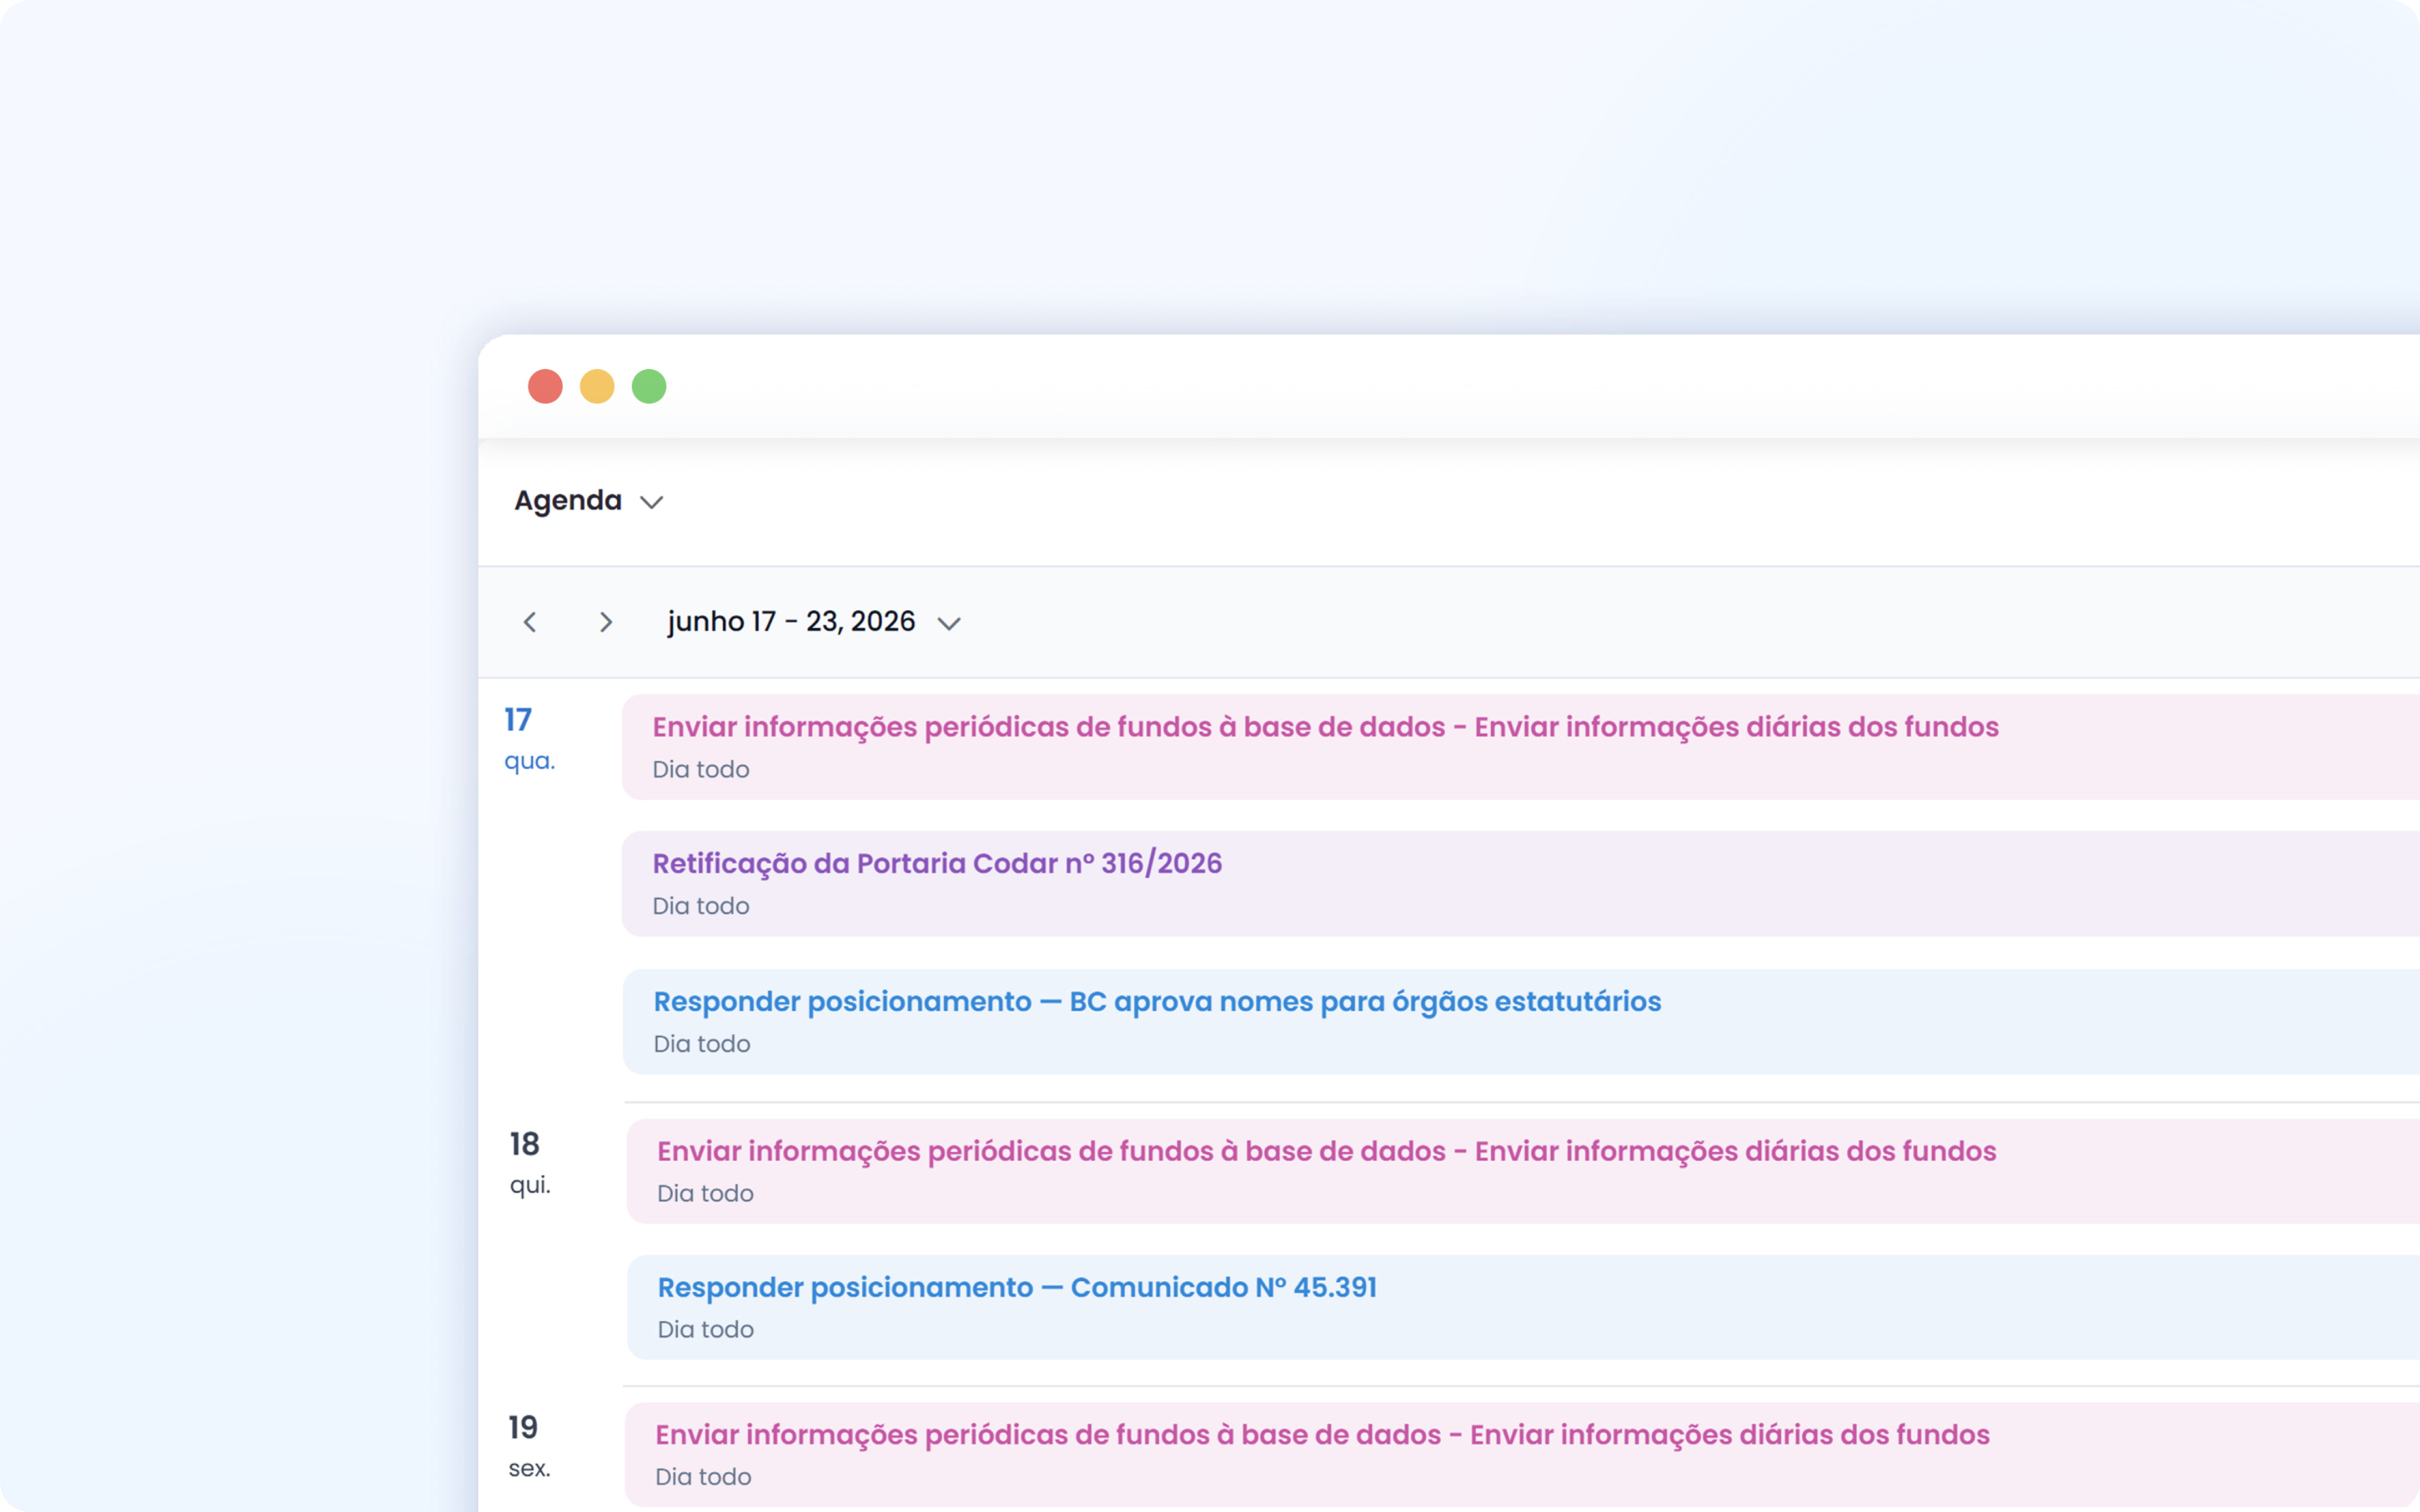The width and height of the screenshot is (2420, 1512).
Task: Go to the previous week
Action: click(530, 622)
